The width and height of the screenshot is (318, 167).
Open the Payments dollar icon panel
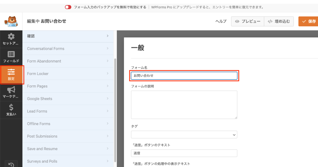click(11, 110)
